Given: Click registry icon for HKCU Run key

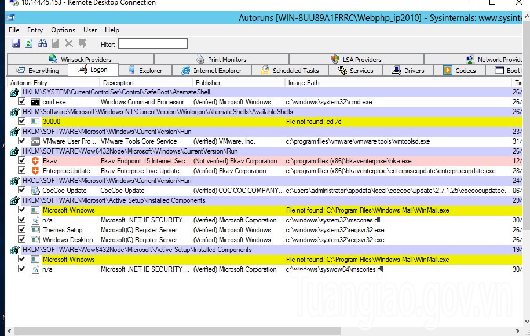Looking at the screenshot, I should pos(14,181).
